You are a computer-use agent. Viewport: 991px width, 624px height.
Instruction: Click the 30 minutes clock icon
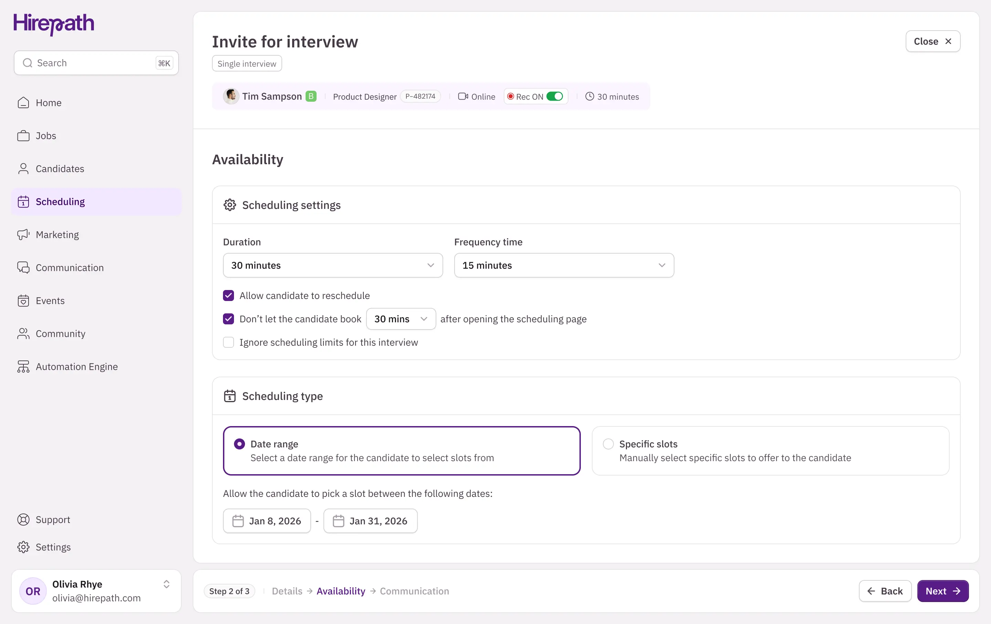coord(590,97)
